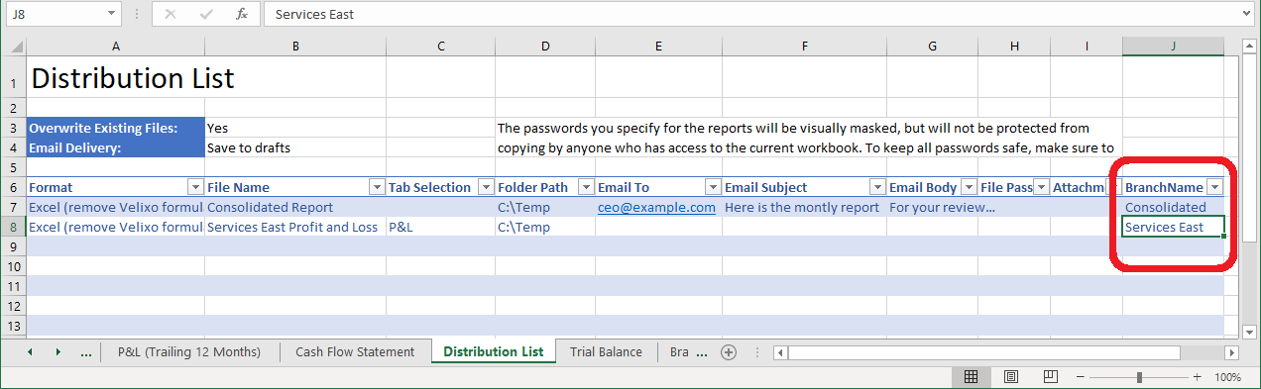The width and height of the screenshot is (1261, 389).
Task: Open the BranchName filter dropdown
Action: [x=1215, y=187]
